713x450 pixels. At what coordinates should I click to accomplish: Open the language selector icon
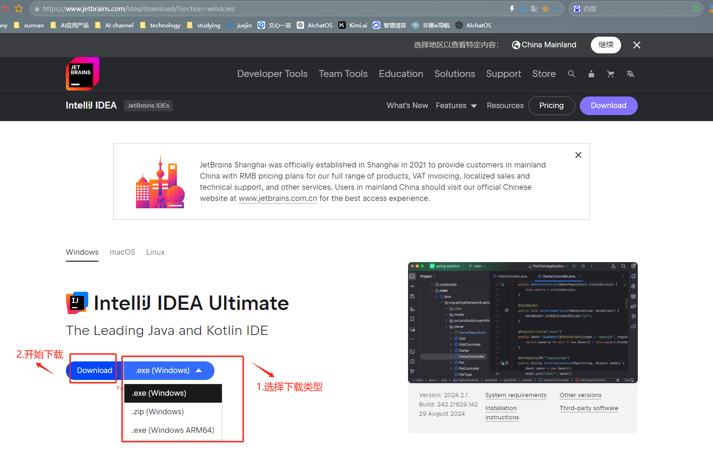[x=630, y=74]
